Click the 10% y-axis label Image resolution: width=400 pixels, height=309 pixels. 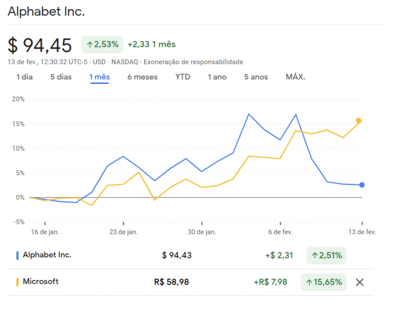[x=18, y=149]
